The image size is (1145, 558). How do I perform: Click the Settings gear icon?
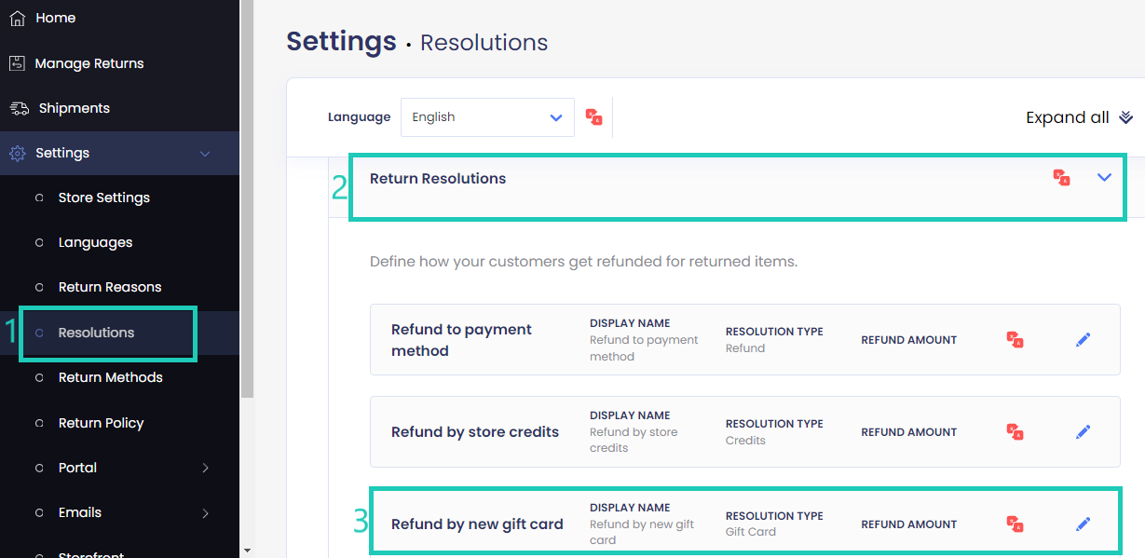coord(17,153)
